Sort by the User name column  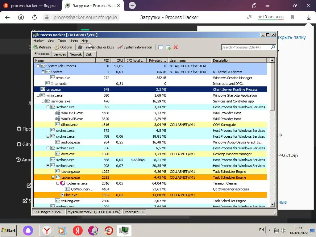(190, 60)
